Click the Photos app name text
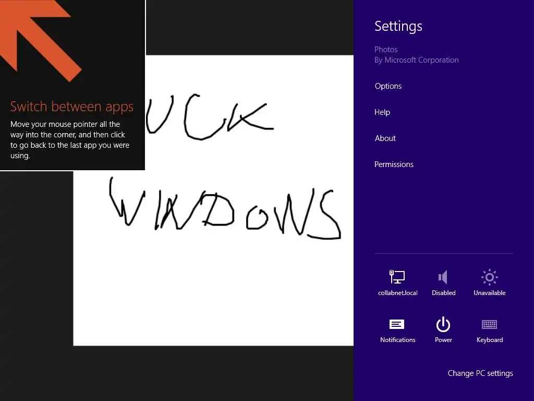 click(386, 50)
